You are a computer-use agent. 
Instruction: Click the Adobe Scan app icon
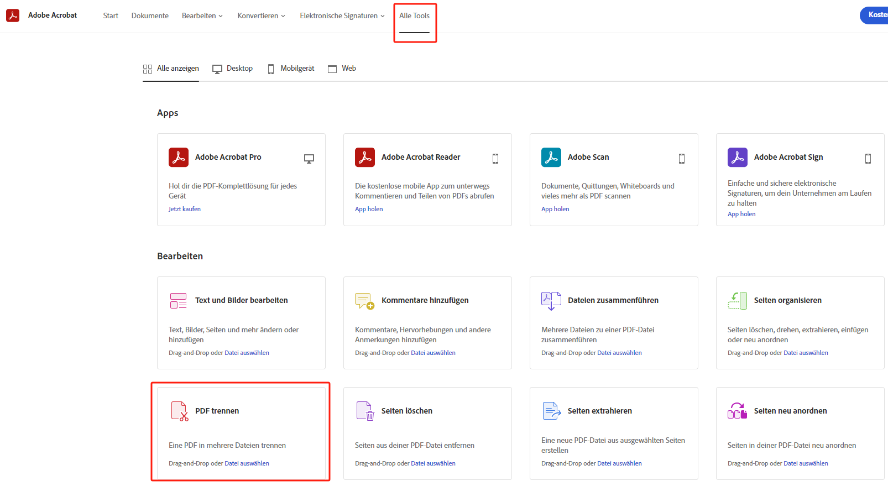tap(551, 157)
